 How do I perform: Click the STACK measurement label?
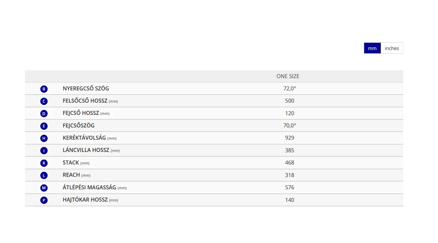[71, 163]
